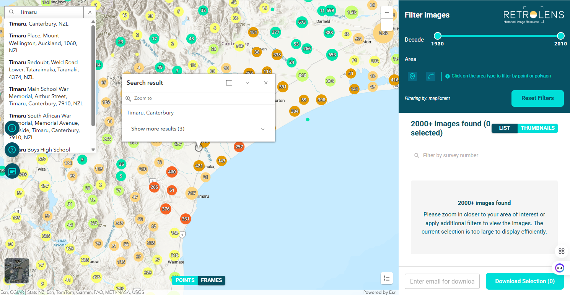570x295 pixels.
Task: Collapse the Search result popup chevron
Action: pyautogui.click(x=248, y=83)
